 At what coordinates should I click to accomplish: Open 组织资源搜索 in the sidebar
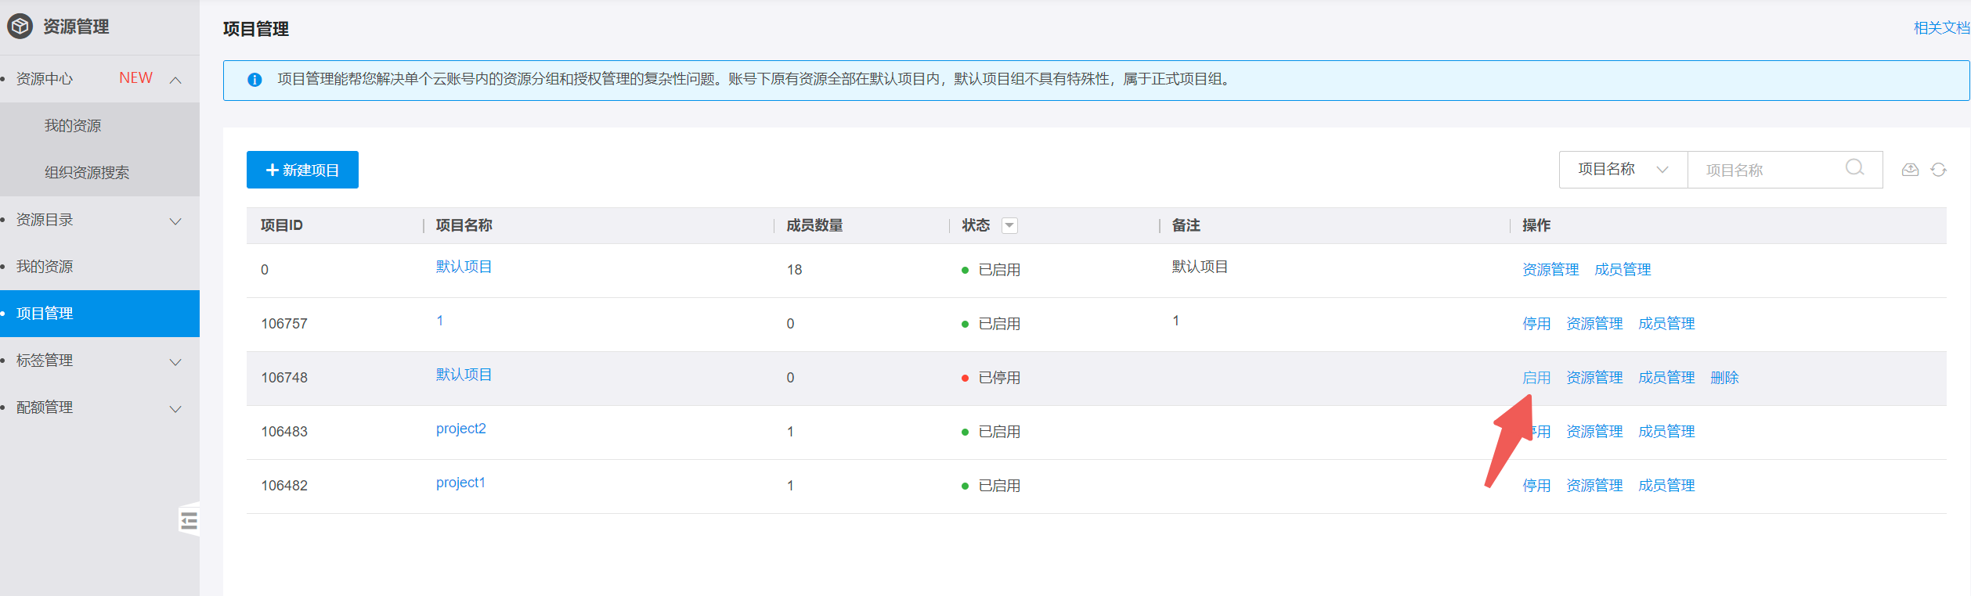[87, 173]
